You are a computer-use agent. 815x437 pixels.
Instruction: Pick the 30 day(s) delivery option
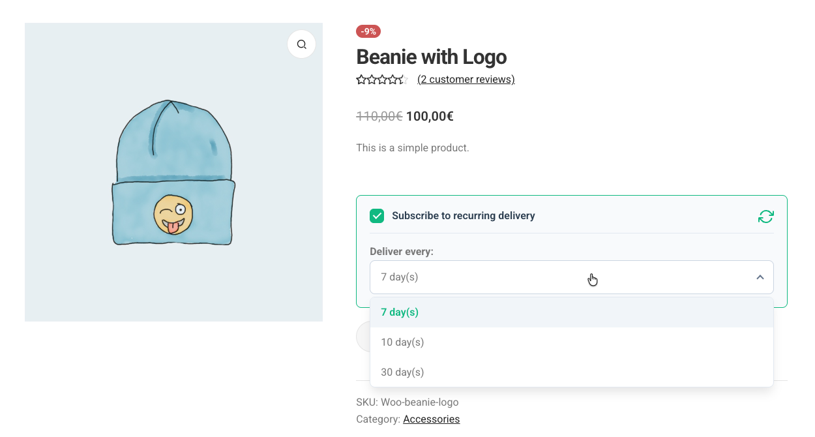click(402, 372)
